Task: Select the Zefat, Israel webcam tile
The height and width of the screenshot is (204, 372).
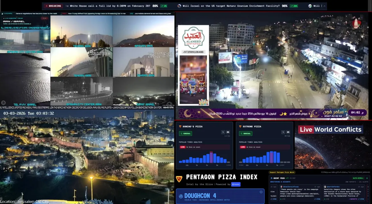Action: tap(144, 92)
